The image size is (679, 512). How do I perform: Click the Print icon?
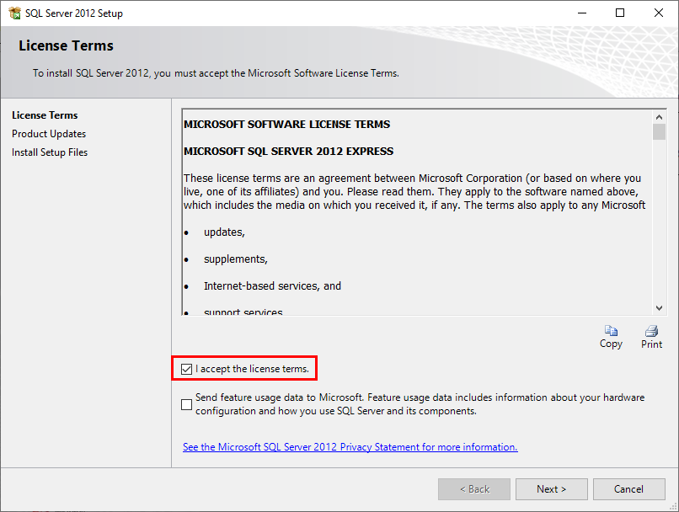click(x=651, y=337)
